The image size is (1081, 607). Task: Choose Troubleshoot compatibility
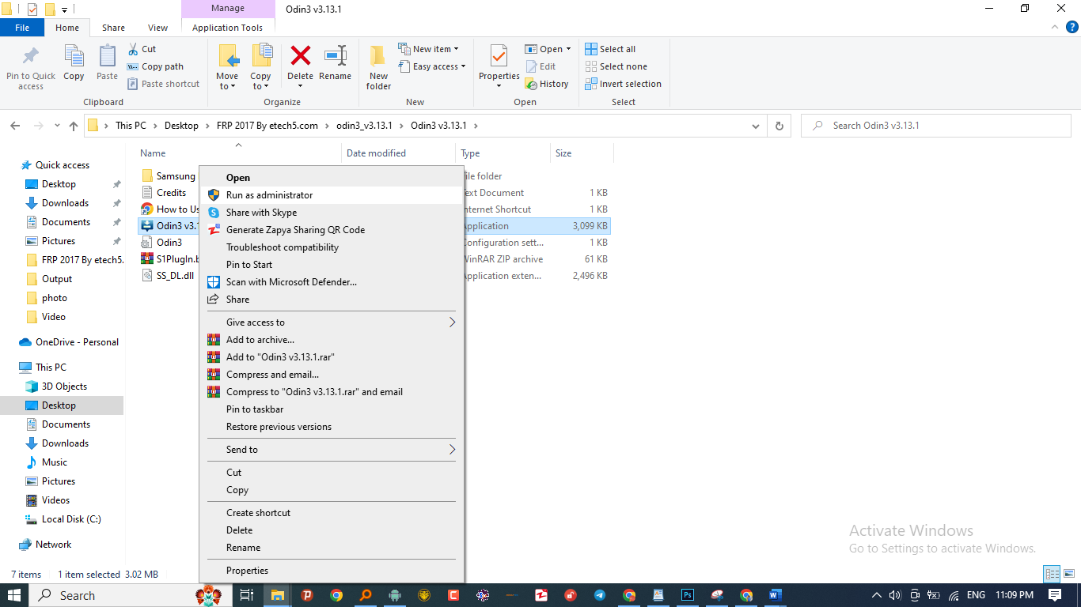[x=332, y=247]
